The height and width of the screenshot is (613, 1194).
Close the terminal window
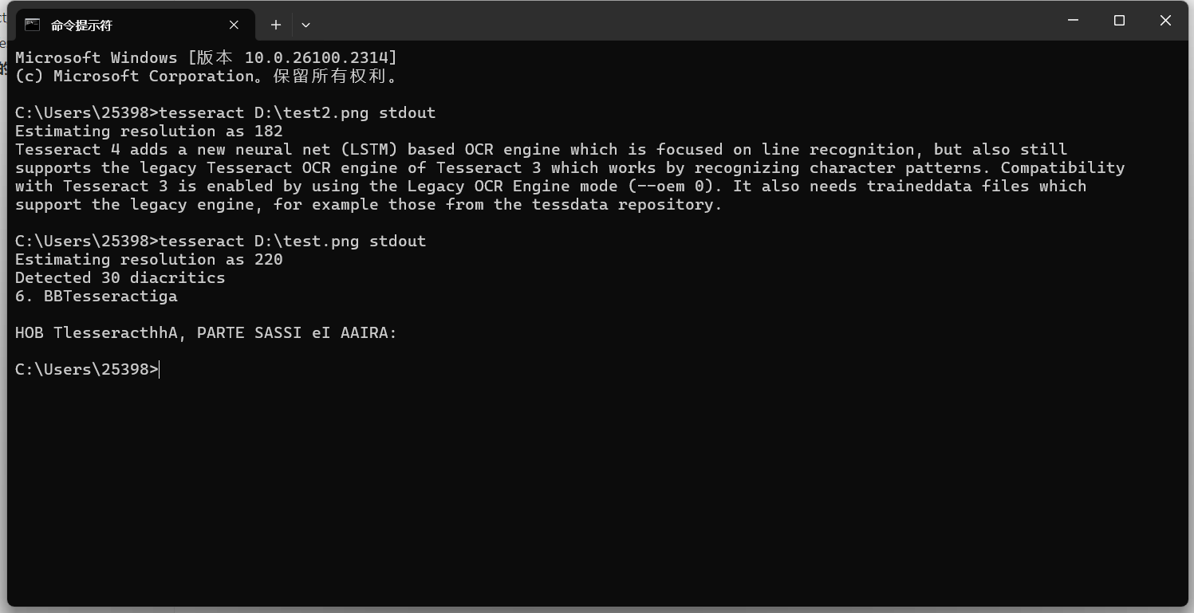point(1165,21)
